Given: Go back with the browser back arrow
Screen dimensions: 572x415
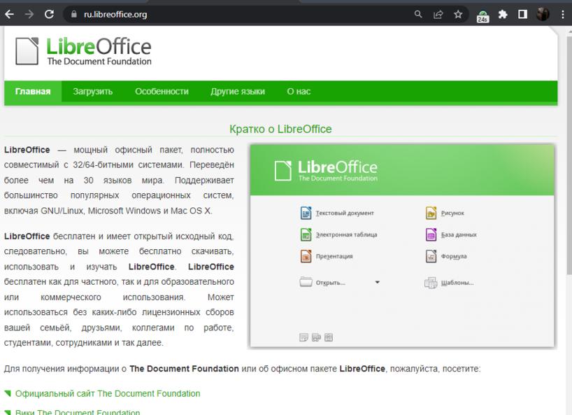Looking at the screenshot, I should coord(10,14).
